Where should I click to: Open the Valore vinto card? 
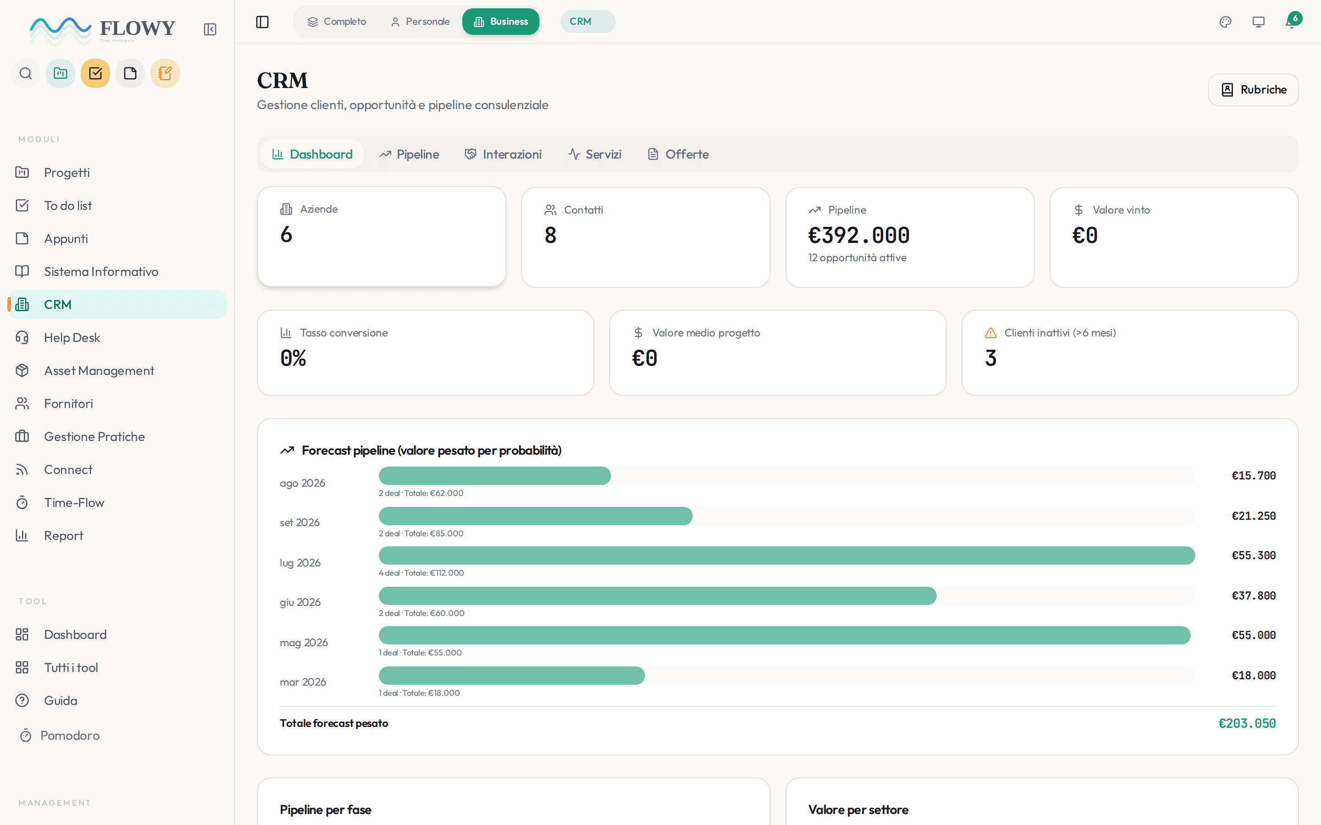pos(1174,237)
